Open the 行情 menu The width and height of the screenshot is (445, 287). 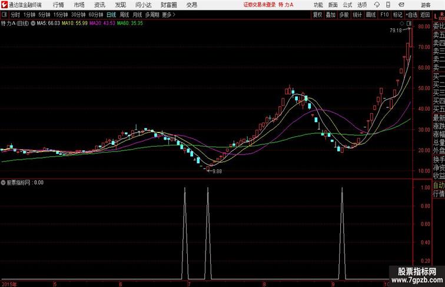point(58,5)
